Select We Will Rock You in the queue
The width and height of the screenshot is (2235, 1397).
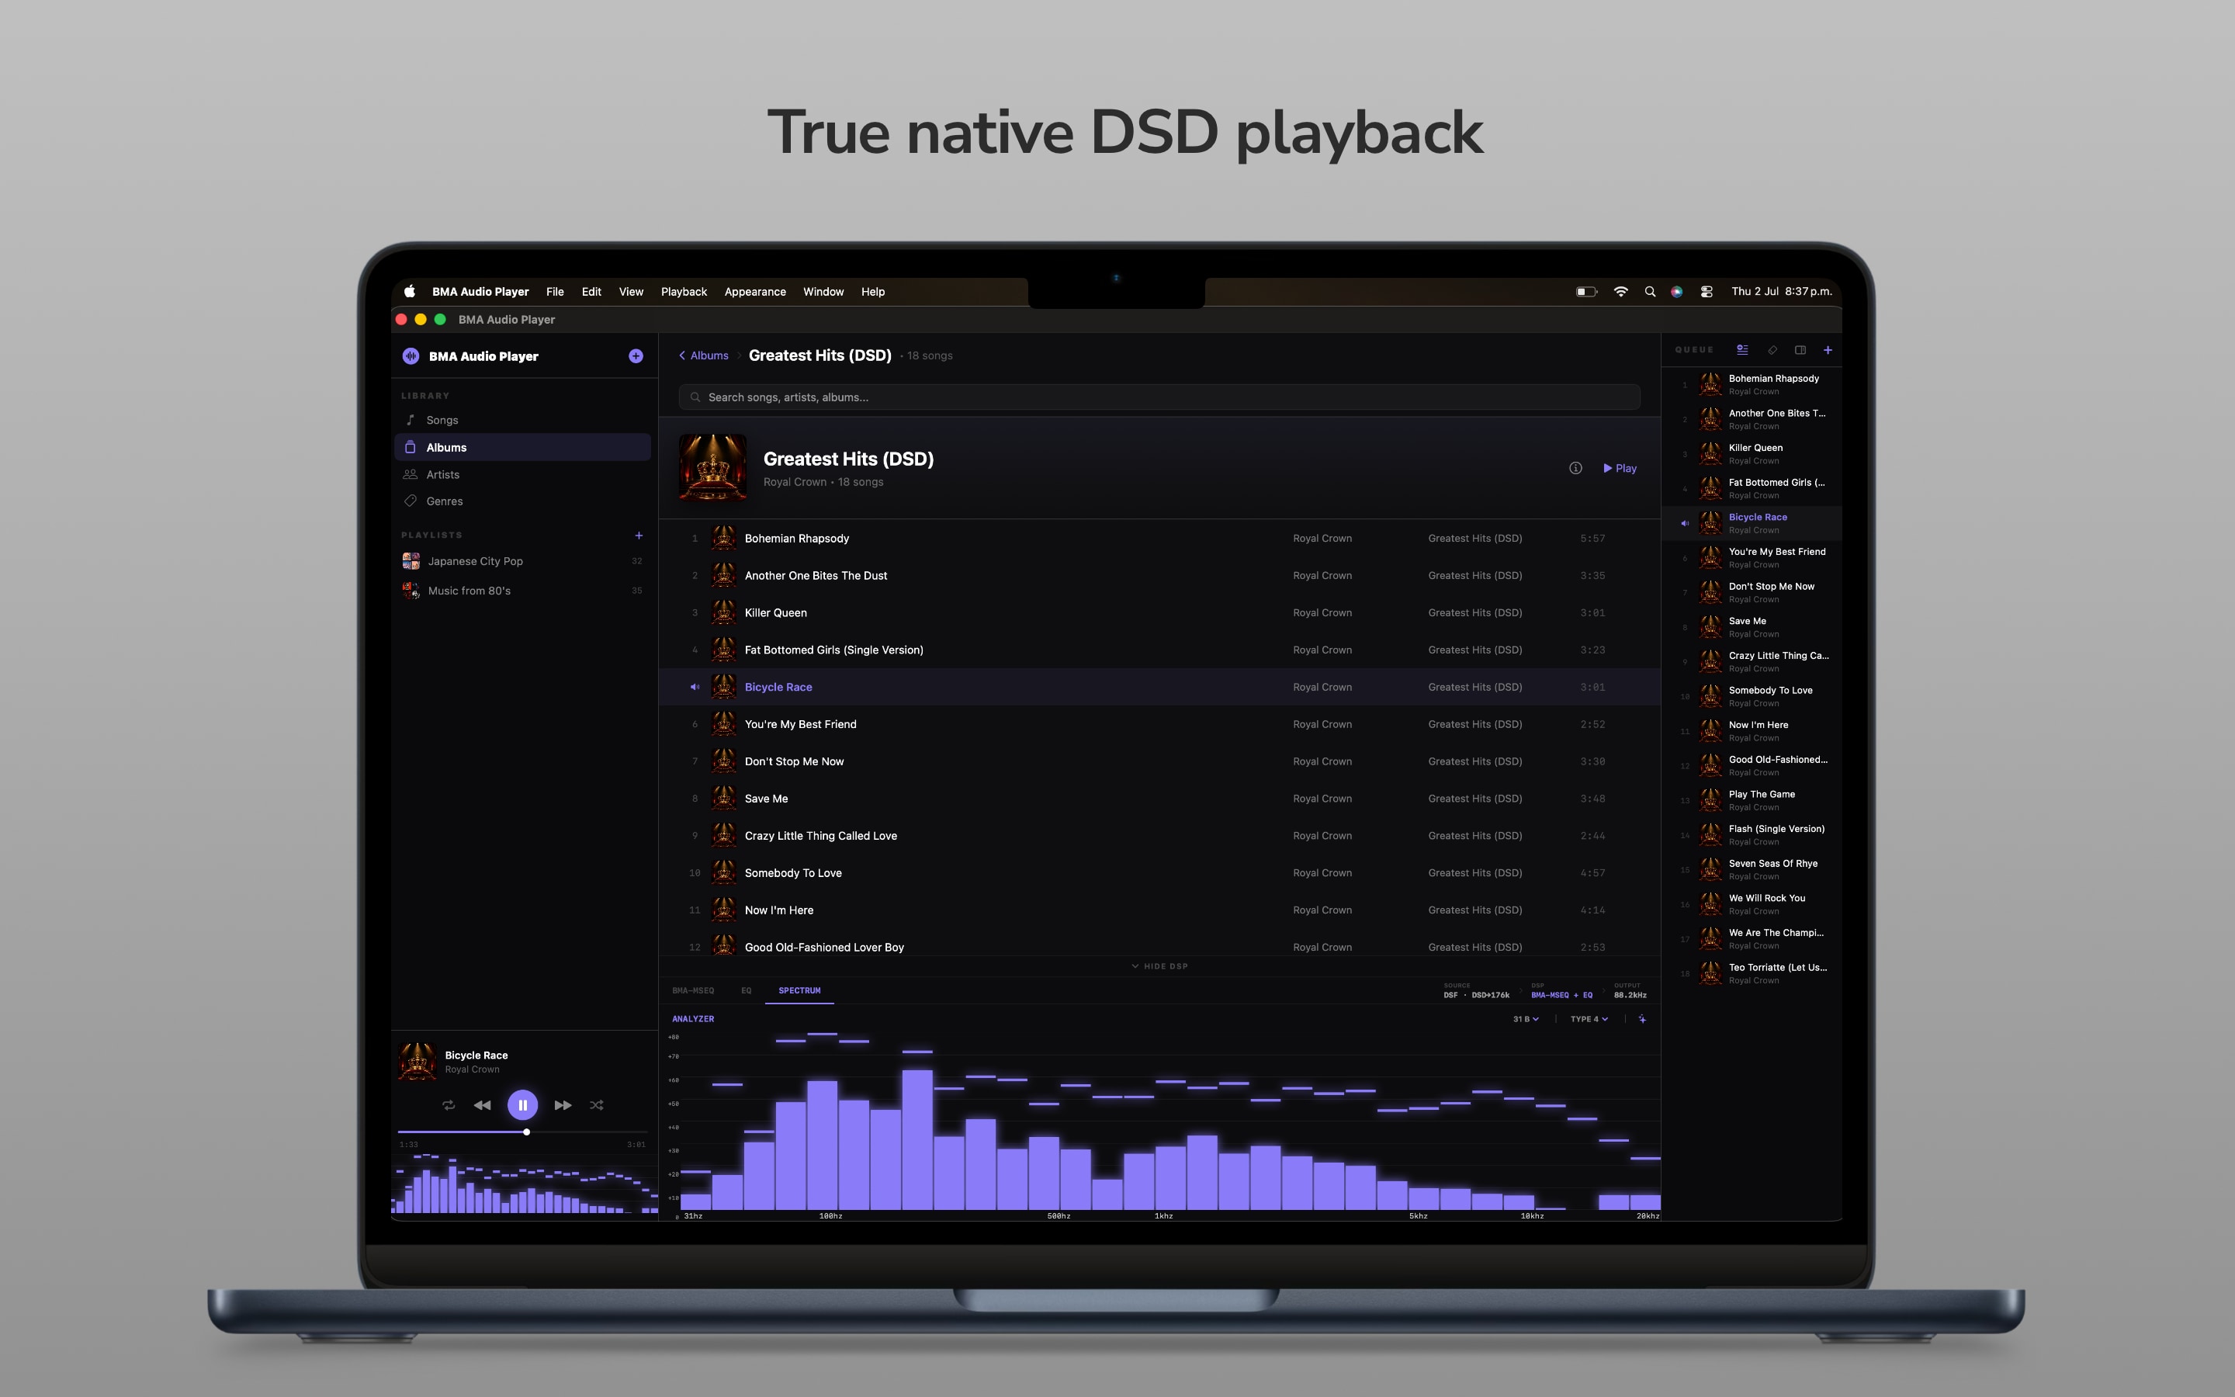(x=1752, y=904)
